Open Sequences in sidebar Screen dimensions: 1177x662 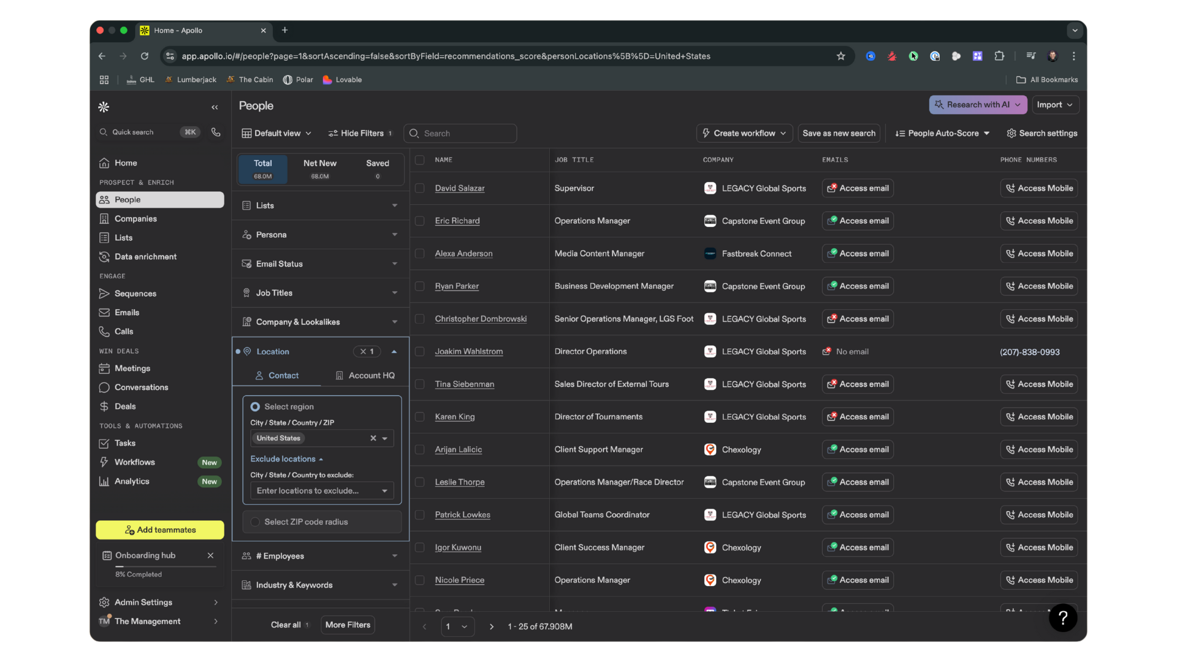click(160, 294)
